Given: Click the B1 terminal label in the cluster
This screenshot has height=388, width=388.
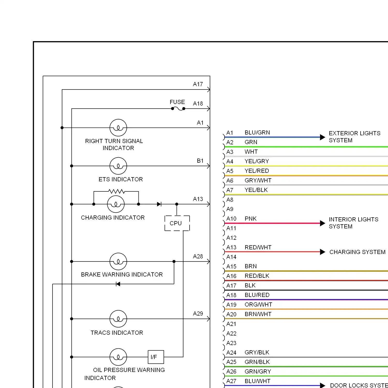Looking at the screenshot, I should click(x=200, y=161).
